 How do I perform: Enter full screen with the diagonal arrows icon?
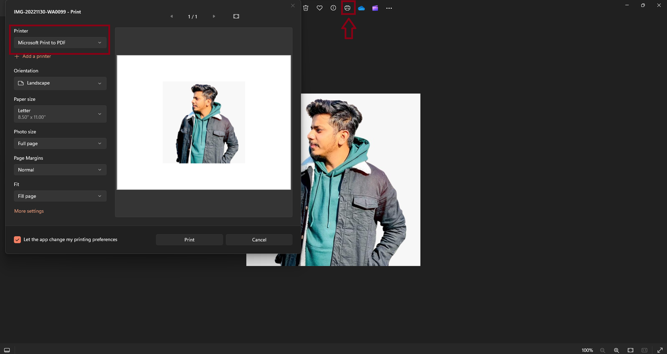660,350
